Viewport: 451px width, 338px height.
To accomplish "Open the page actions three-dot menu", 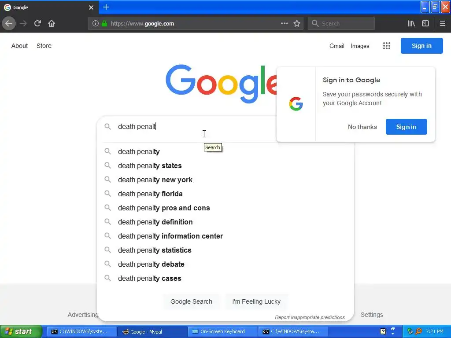I will click(x=285, y=24).
